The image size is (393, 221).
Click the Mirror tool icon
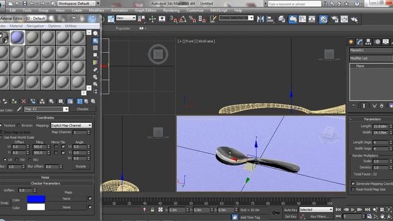260,19
